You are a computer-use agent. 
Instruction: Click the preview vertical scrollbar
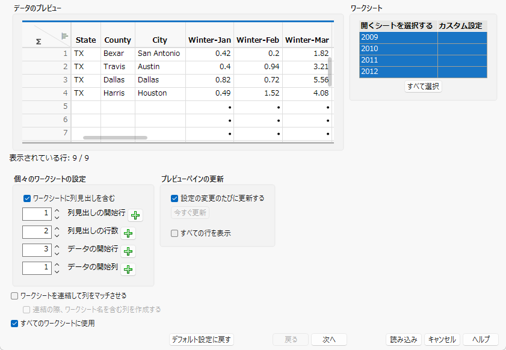coord(330,72)
